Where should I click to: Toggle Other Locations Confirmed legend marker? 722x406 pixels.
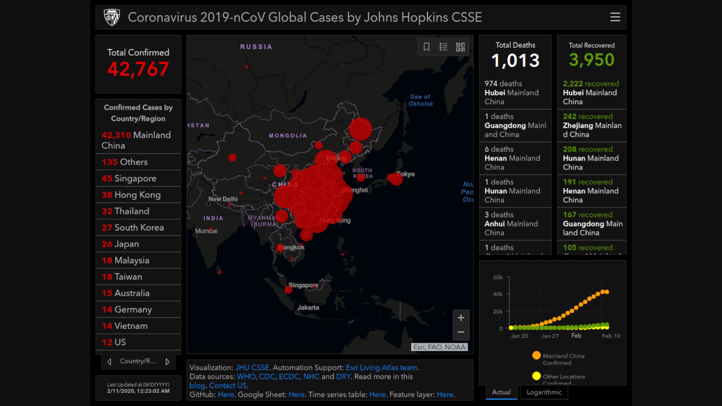tap(536, 376)
